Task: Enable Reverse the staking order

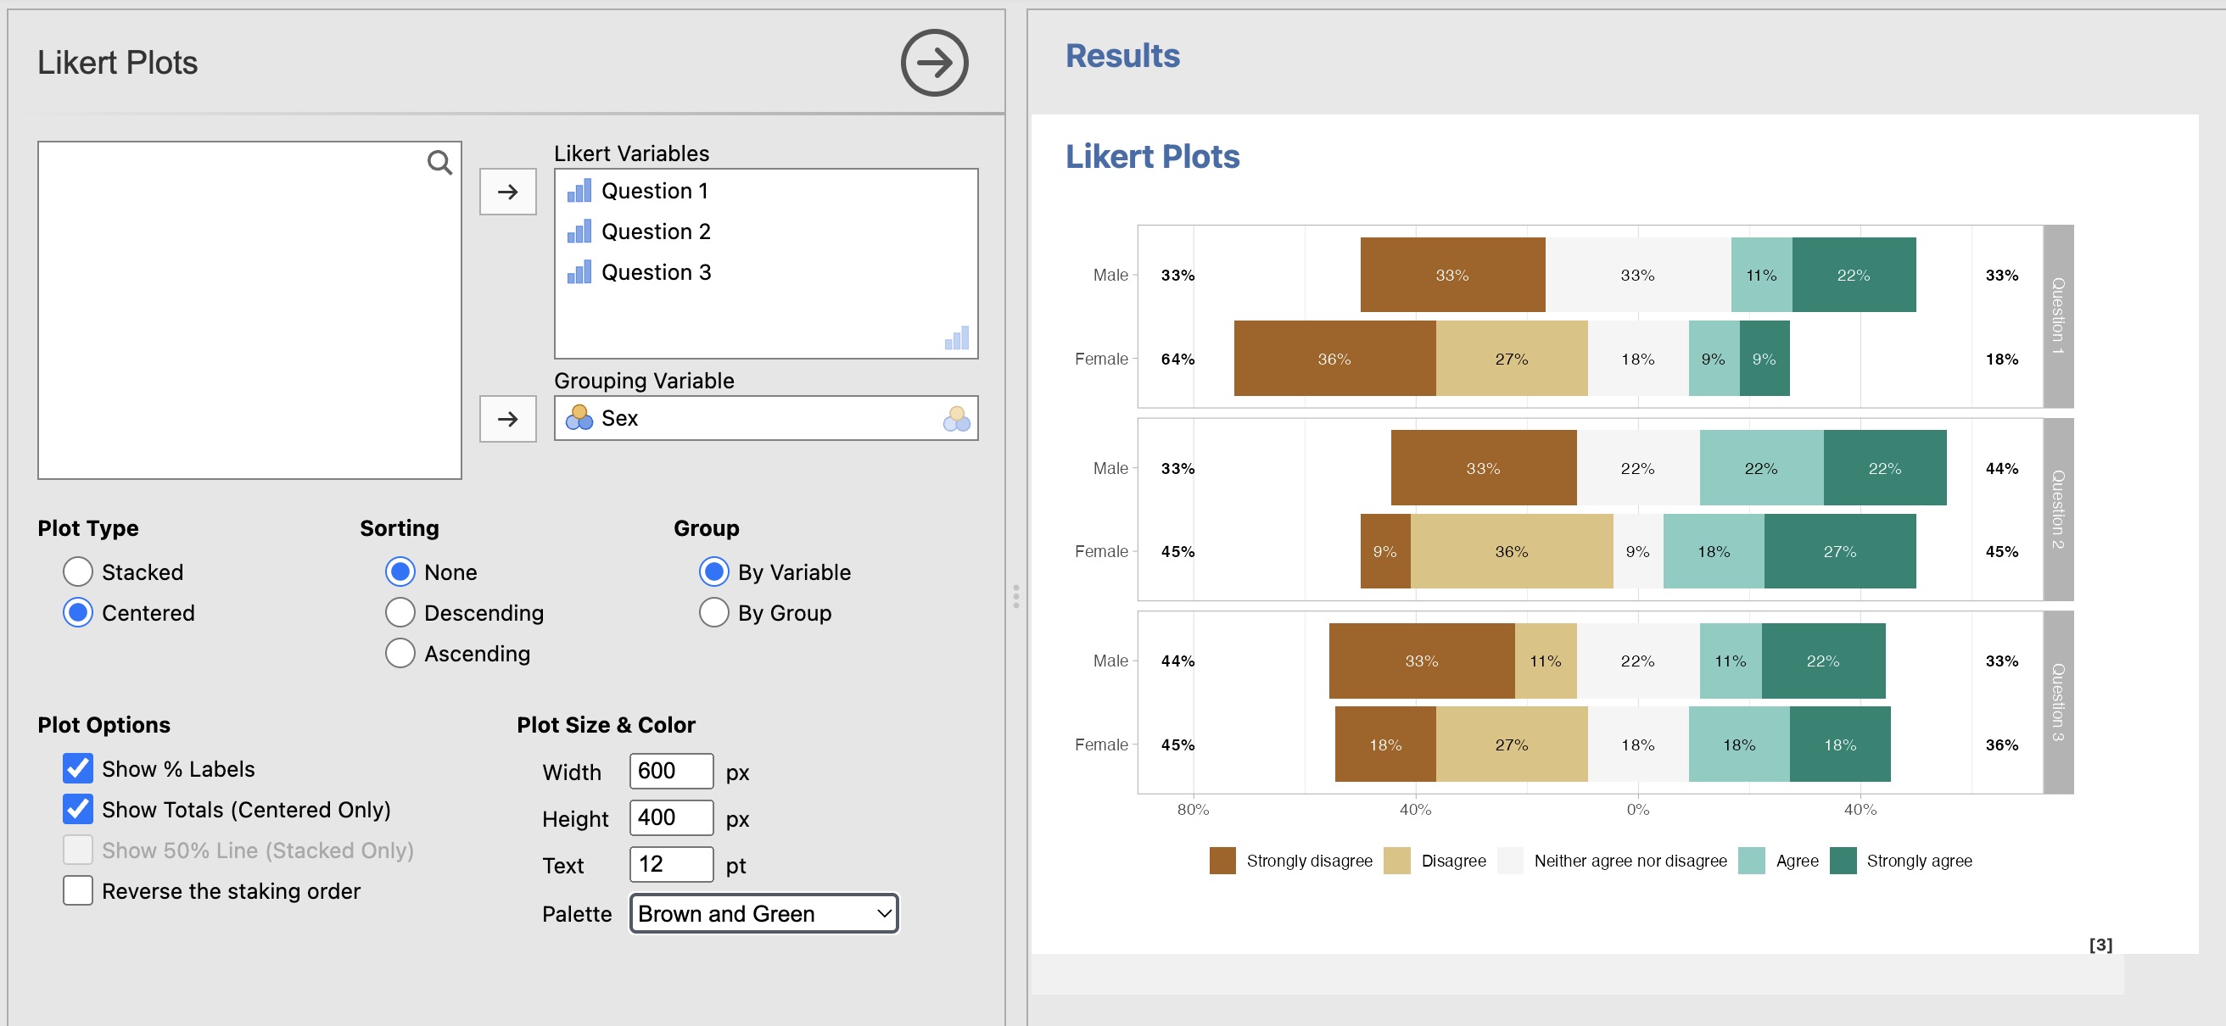Action: [78, 890]
